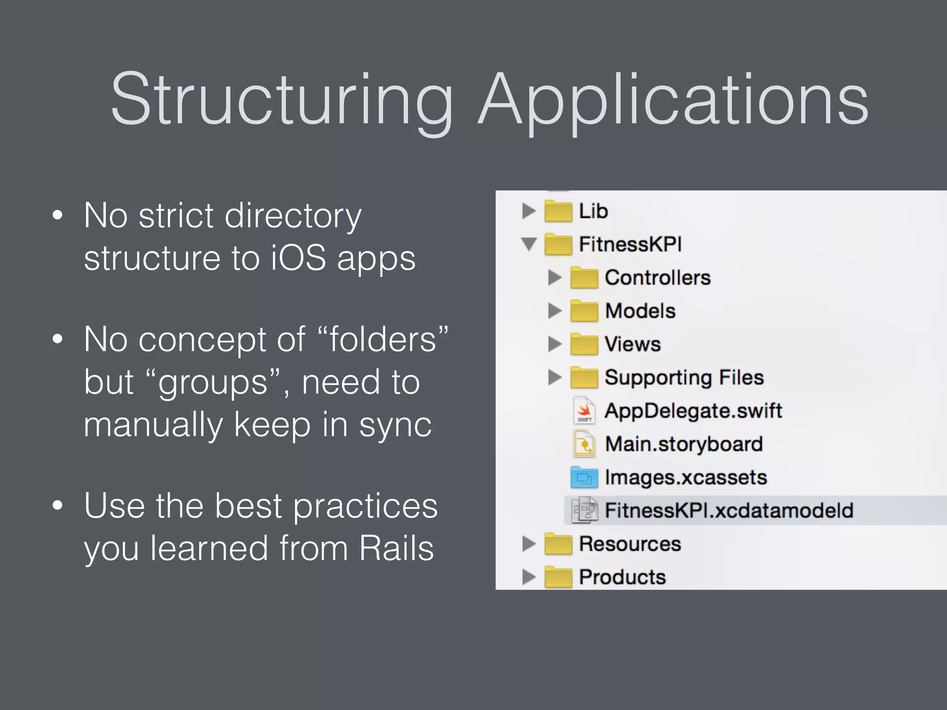947x710 pixels.
Task: Expand the Supporting Files group triangle
Action: pyautogui.click(x=554, y=378)
